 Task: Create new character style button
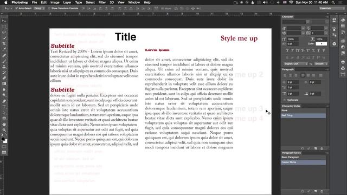pos(316,148)
